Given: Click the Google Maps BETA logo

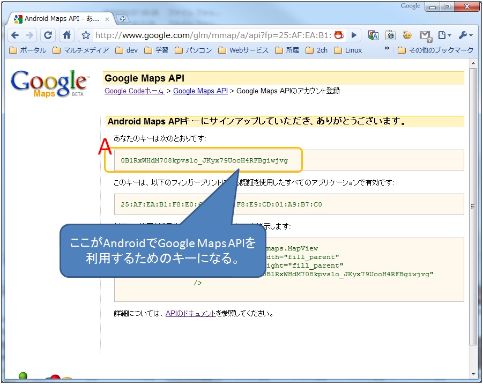Looking at the screenshot, I should click(49, 83).
